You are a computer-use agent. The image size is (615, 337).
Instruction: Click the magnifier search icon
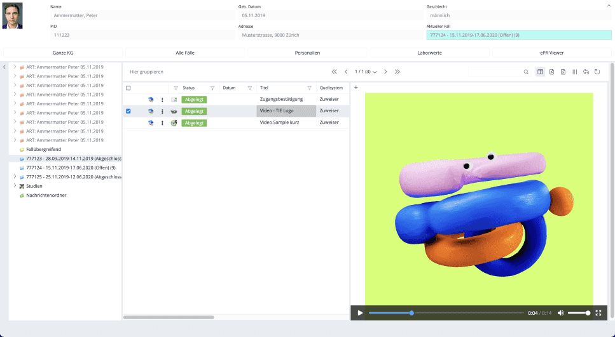526,72
